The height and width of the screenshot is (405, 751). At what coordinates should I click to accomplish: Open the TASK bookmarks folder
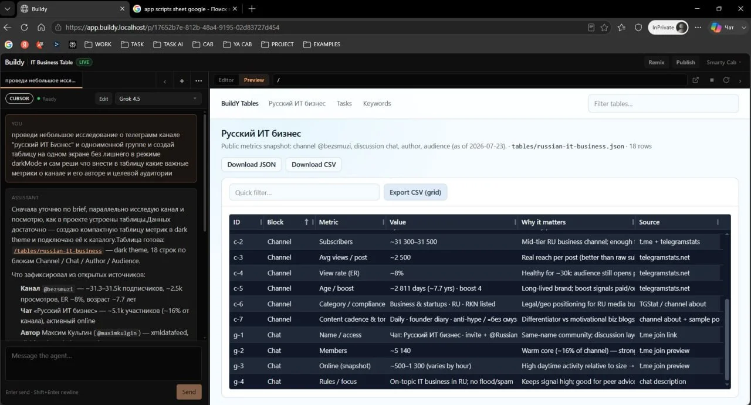(132, 44)
